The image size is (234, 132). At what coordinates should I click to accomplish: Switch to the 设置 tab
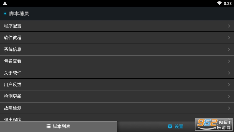(175, 126)
